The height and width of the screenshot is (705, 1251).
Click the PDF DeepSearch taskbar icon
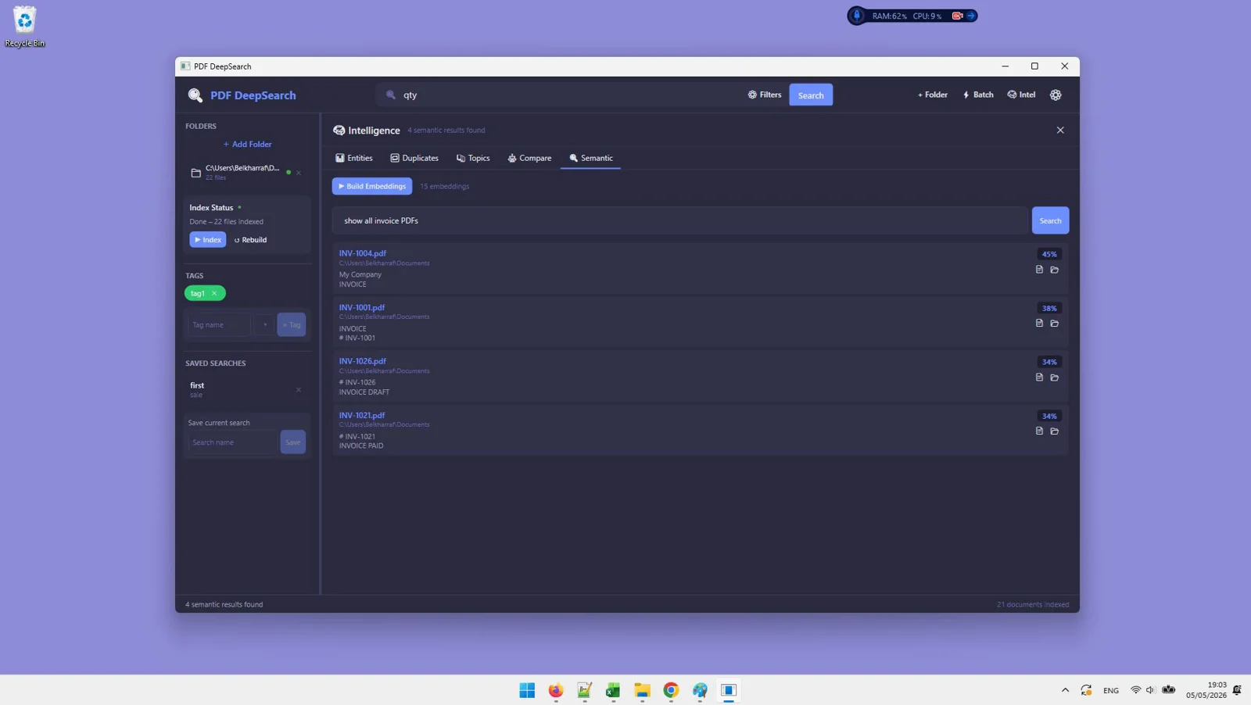click(729, 690)
